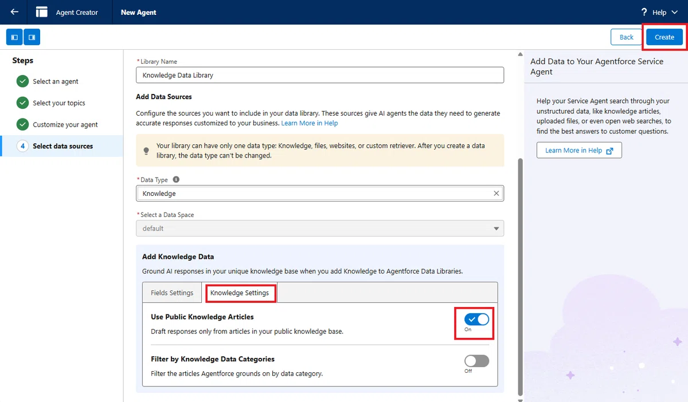Click the Back button

click(626, 37)
